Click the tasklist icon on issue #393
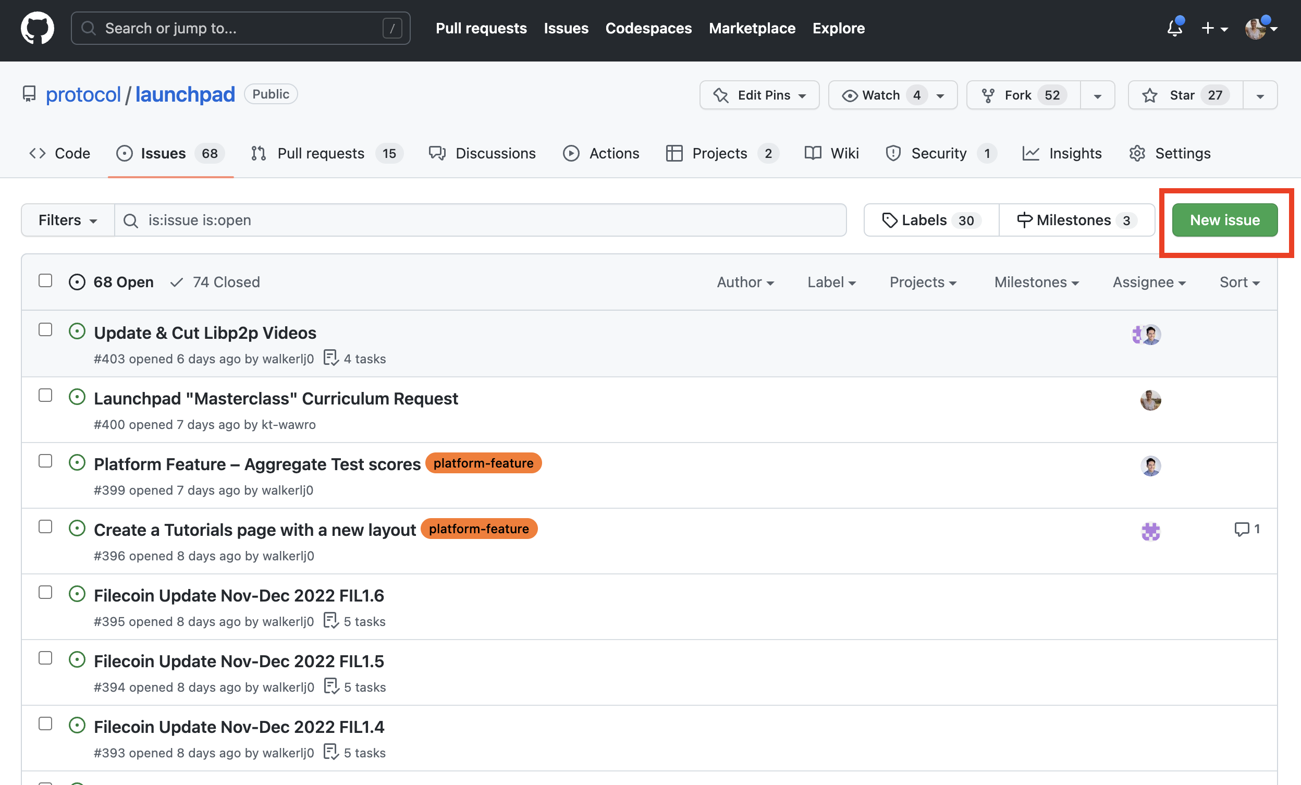1301x785 pixels. 331,752
